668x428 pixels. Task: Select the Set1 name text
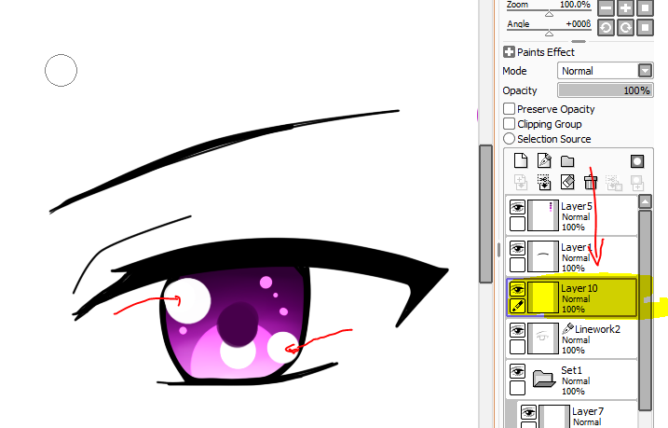click(x=571, y=370)
